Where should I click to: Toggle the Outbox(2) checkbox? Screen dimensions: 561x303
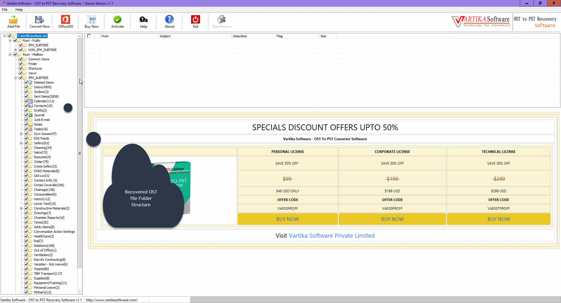(x=26, y=92)
